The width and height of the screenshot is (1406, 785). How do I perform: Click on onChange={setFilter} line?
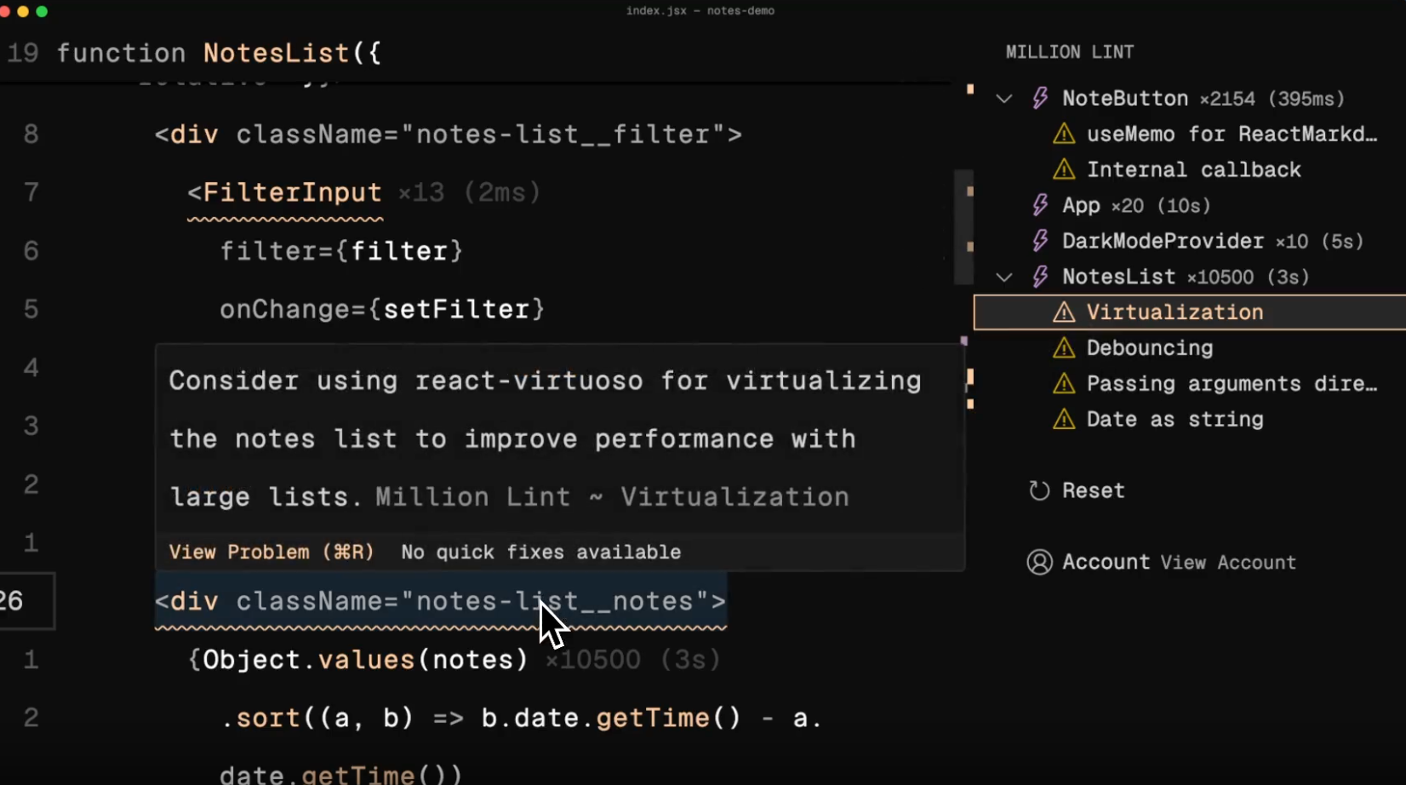click(381, 309)
